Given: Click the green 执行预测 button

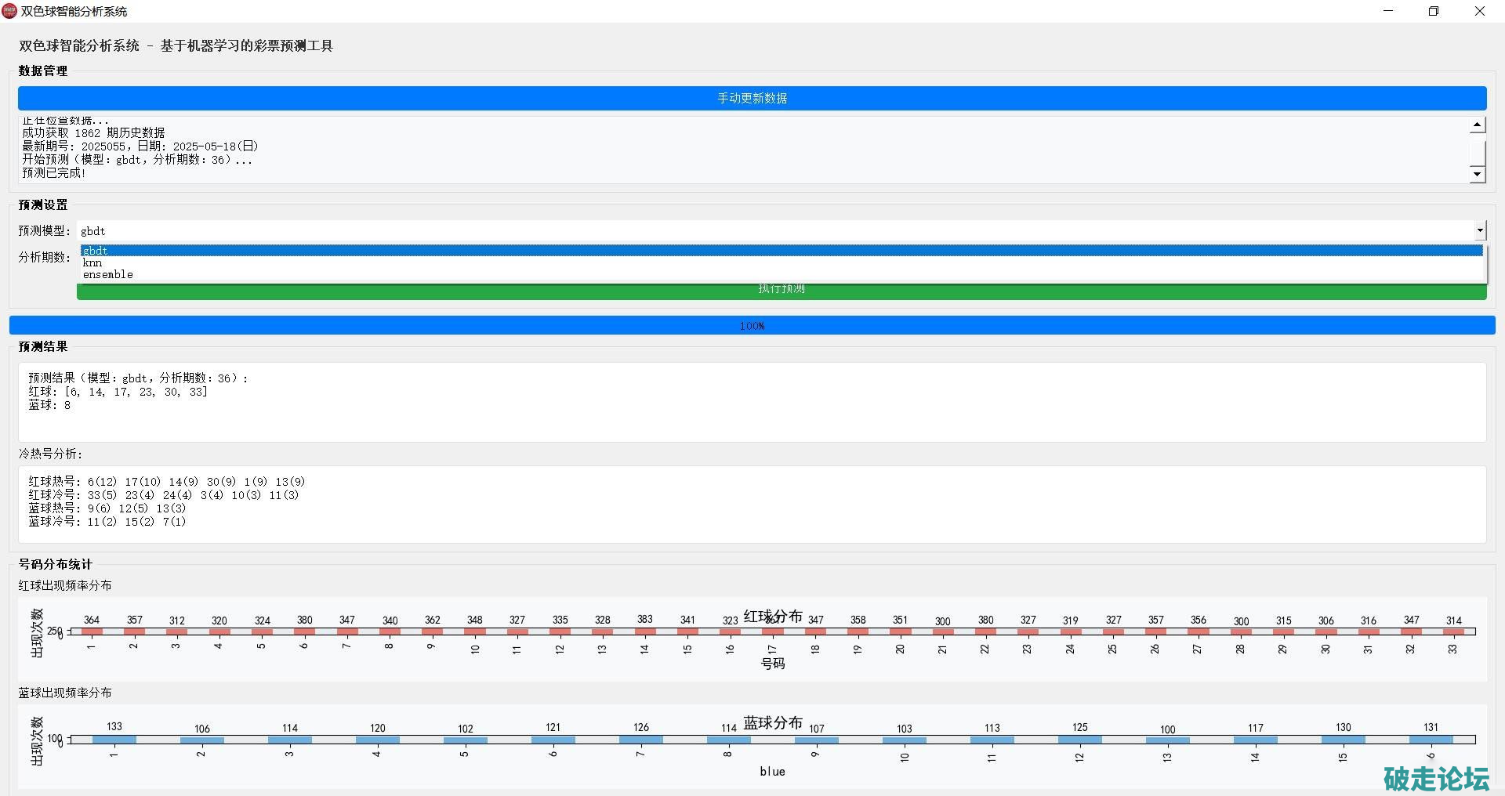Looking at the screenshot, I should tap(781, 291).
